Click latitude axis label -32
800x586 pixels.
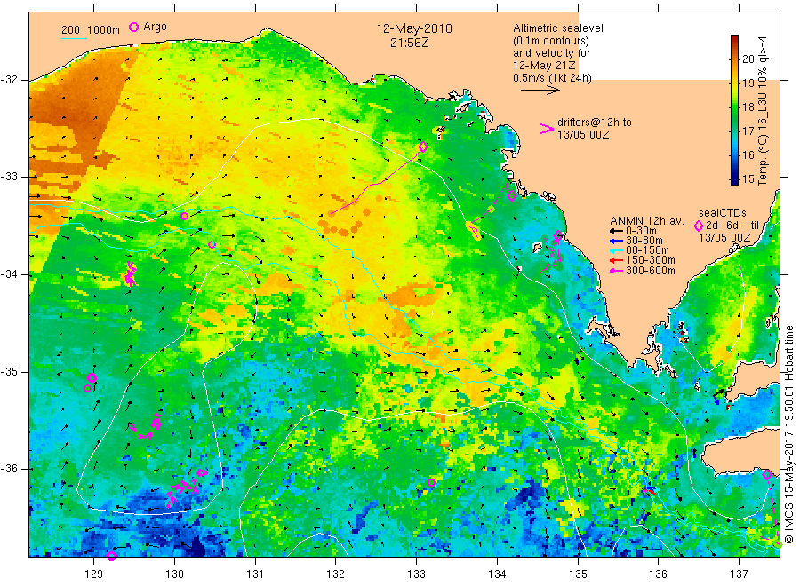click(x=9, y=80)
